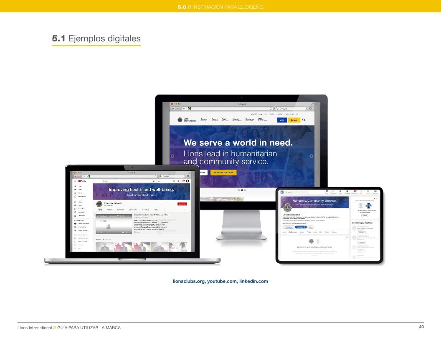Click the back arrow in the monitor browser toolbar
The width and height of the screenshot is (441, 340).
tap(173, 108)
